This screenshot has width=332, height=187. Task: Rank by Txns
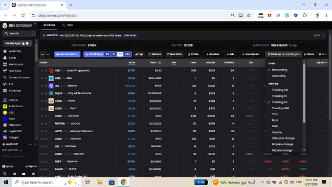click(x=275, y=114)
